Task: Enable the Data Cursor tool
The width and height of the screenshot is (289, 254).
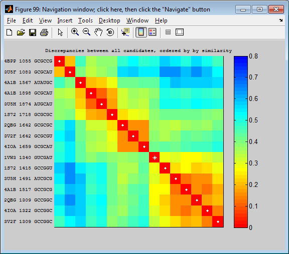Action: [125, 32]
